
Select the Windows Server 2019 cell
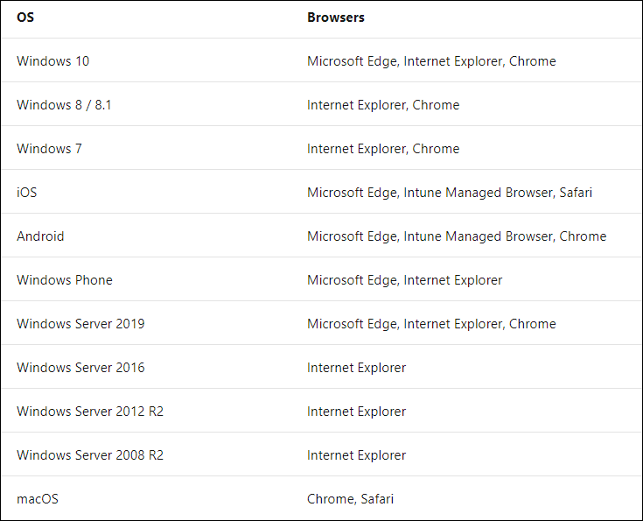pos(80,324)
